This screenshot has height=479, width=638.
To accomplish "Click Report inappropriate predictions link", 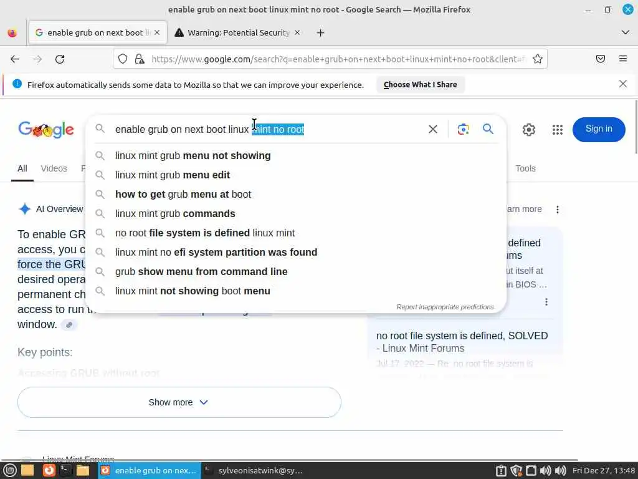I will pos(445,307).
